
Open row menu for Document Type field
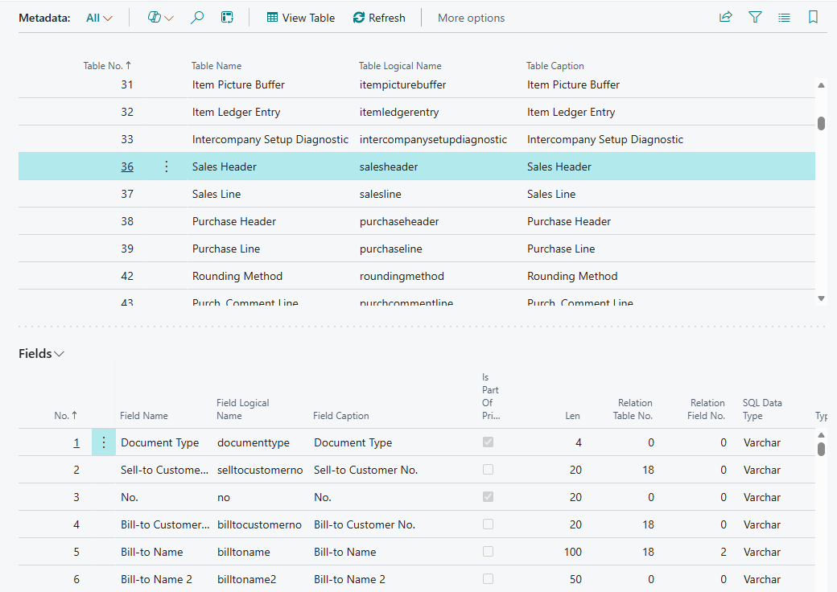pyautogui.click(x=104, y=442)
